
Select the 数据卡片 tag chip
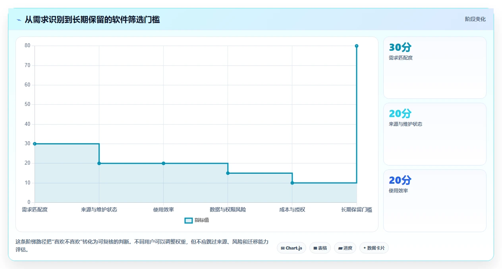374,248
